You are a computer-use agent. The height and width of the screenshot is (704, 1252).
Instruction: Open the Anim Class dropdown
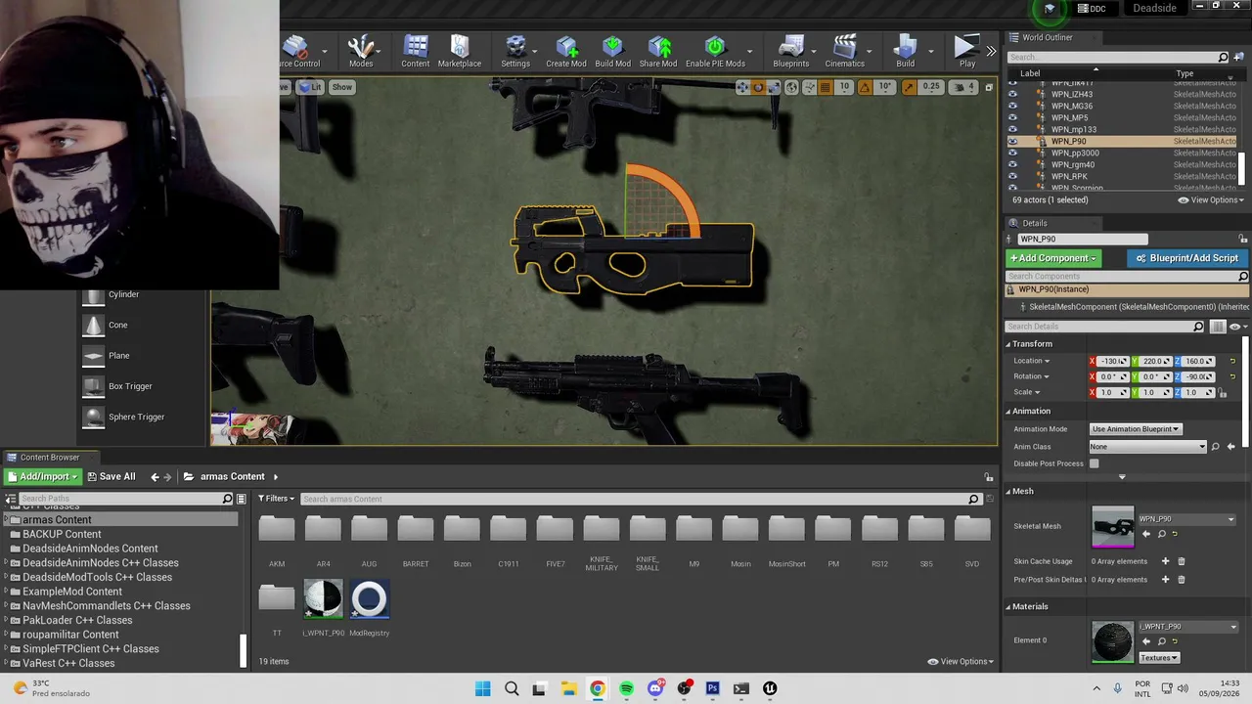(1148, 446)
